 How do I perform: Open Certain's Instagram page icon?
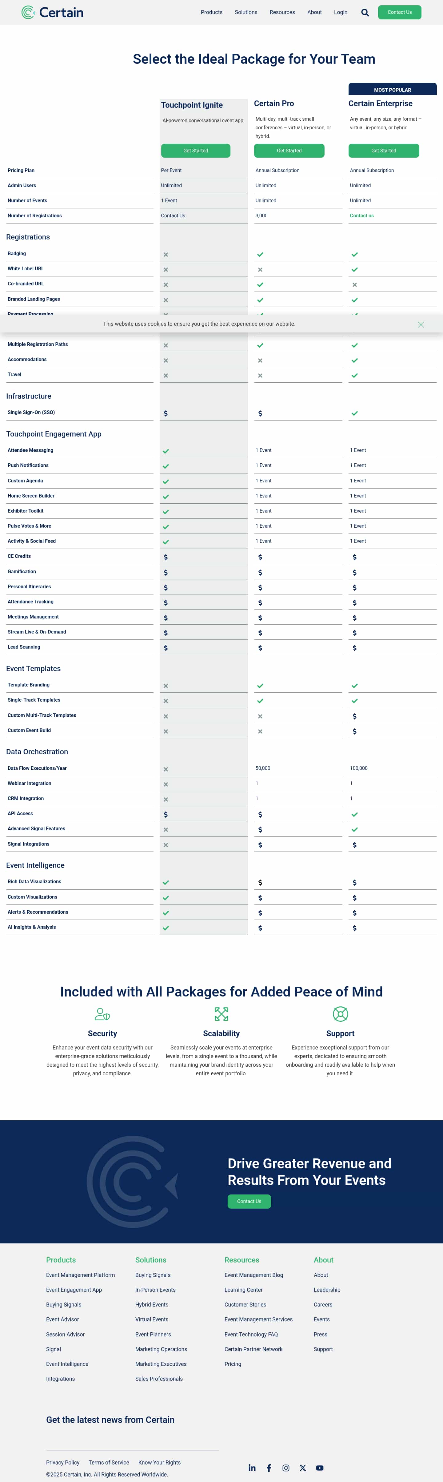(x=285, y=1468)
